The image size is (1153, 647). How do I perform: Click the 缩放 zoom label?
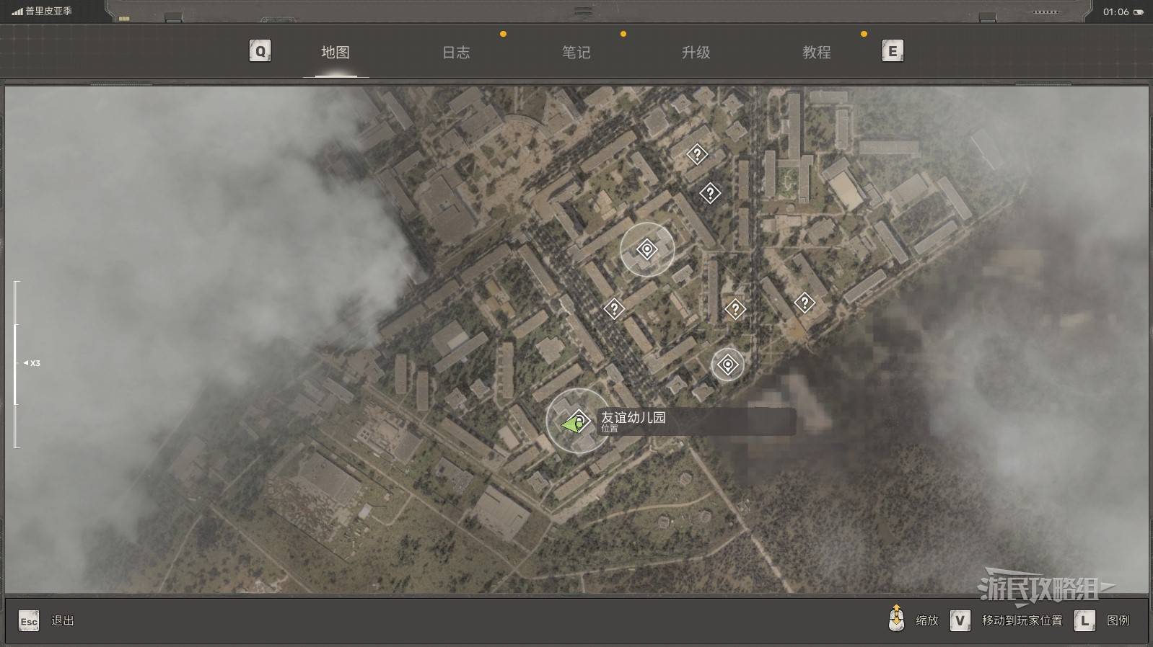tap(927, 620)
